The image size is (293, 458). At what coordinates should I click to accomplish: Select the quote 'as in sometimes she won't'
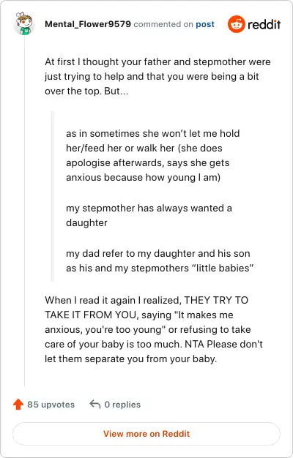click(x=153, y=155)
